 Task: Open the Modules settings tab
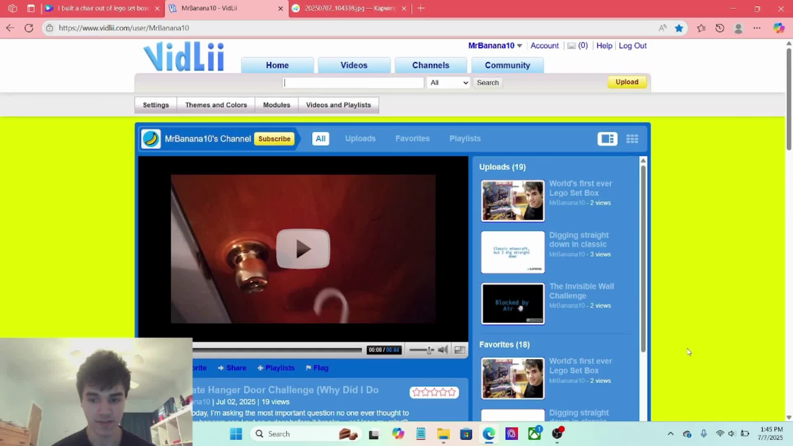[277, 105]
